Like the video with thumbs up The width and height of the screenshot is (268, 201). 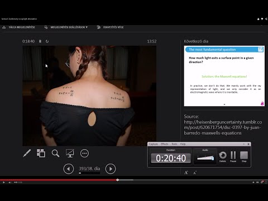(x=259, y=19)
